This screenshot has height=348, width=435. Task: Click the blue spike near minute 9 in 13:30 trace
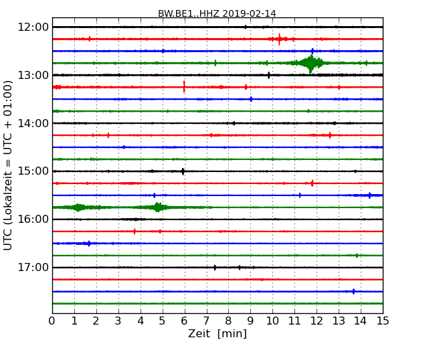251,99
